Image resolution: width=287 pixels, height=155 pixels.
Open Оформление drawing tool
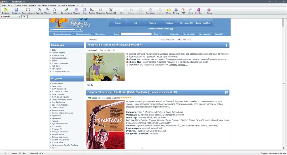(66, 11)
